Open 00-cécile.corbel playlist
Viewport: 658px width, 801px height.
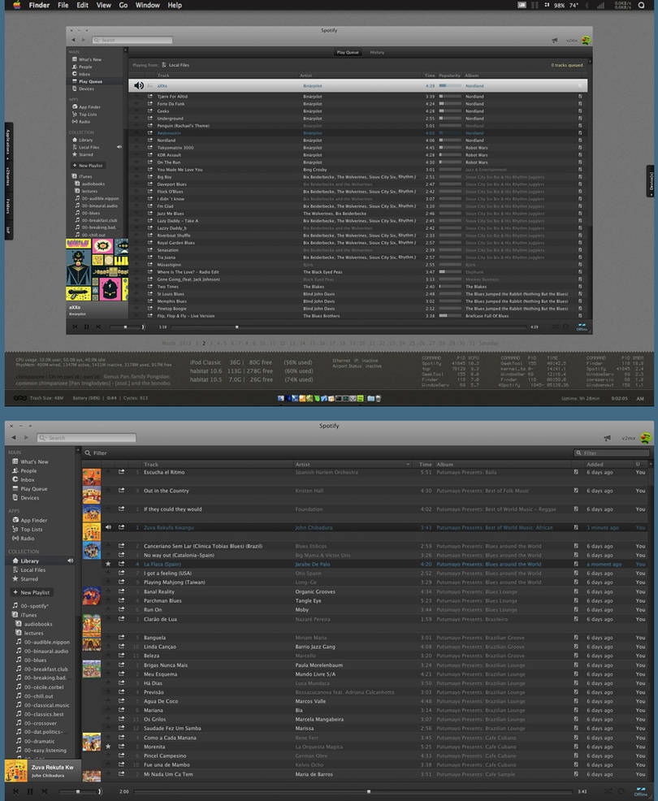[x=39, y=687]
